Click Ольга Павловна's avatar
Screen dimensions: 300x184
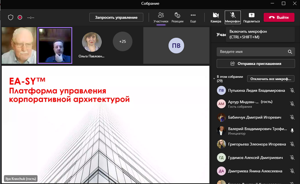tap(91, 42)
